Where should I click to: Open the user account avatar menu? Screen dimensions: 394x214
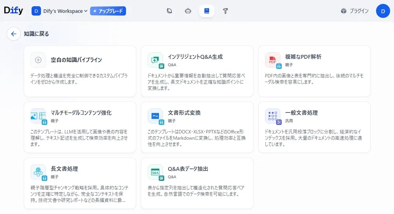coord(383,11)
